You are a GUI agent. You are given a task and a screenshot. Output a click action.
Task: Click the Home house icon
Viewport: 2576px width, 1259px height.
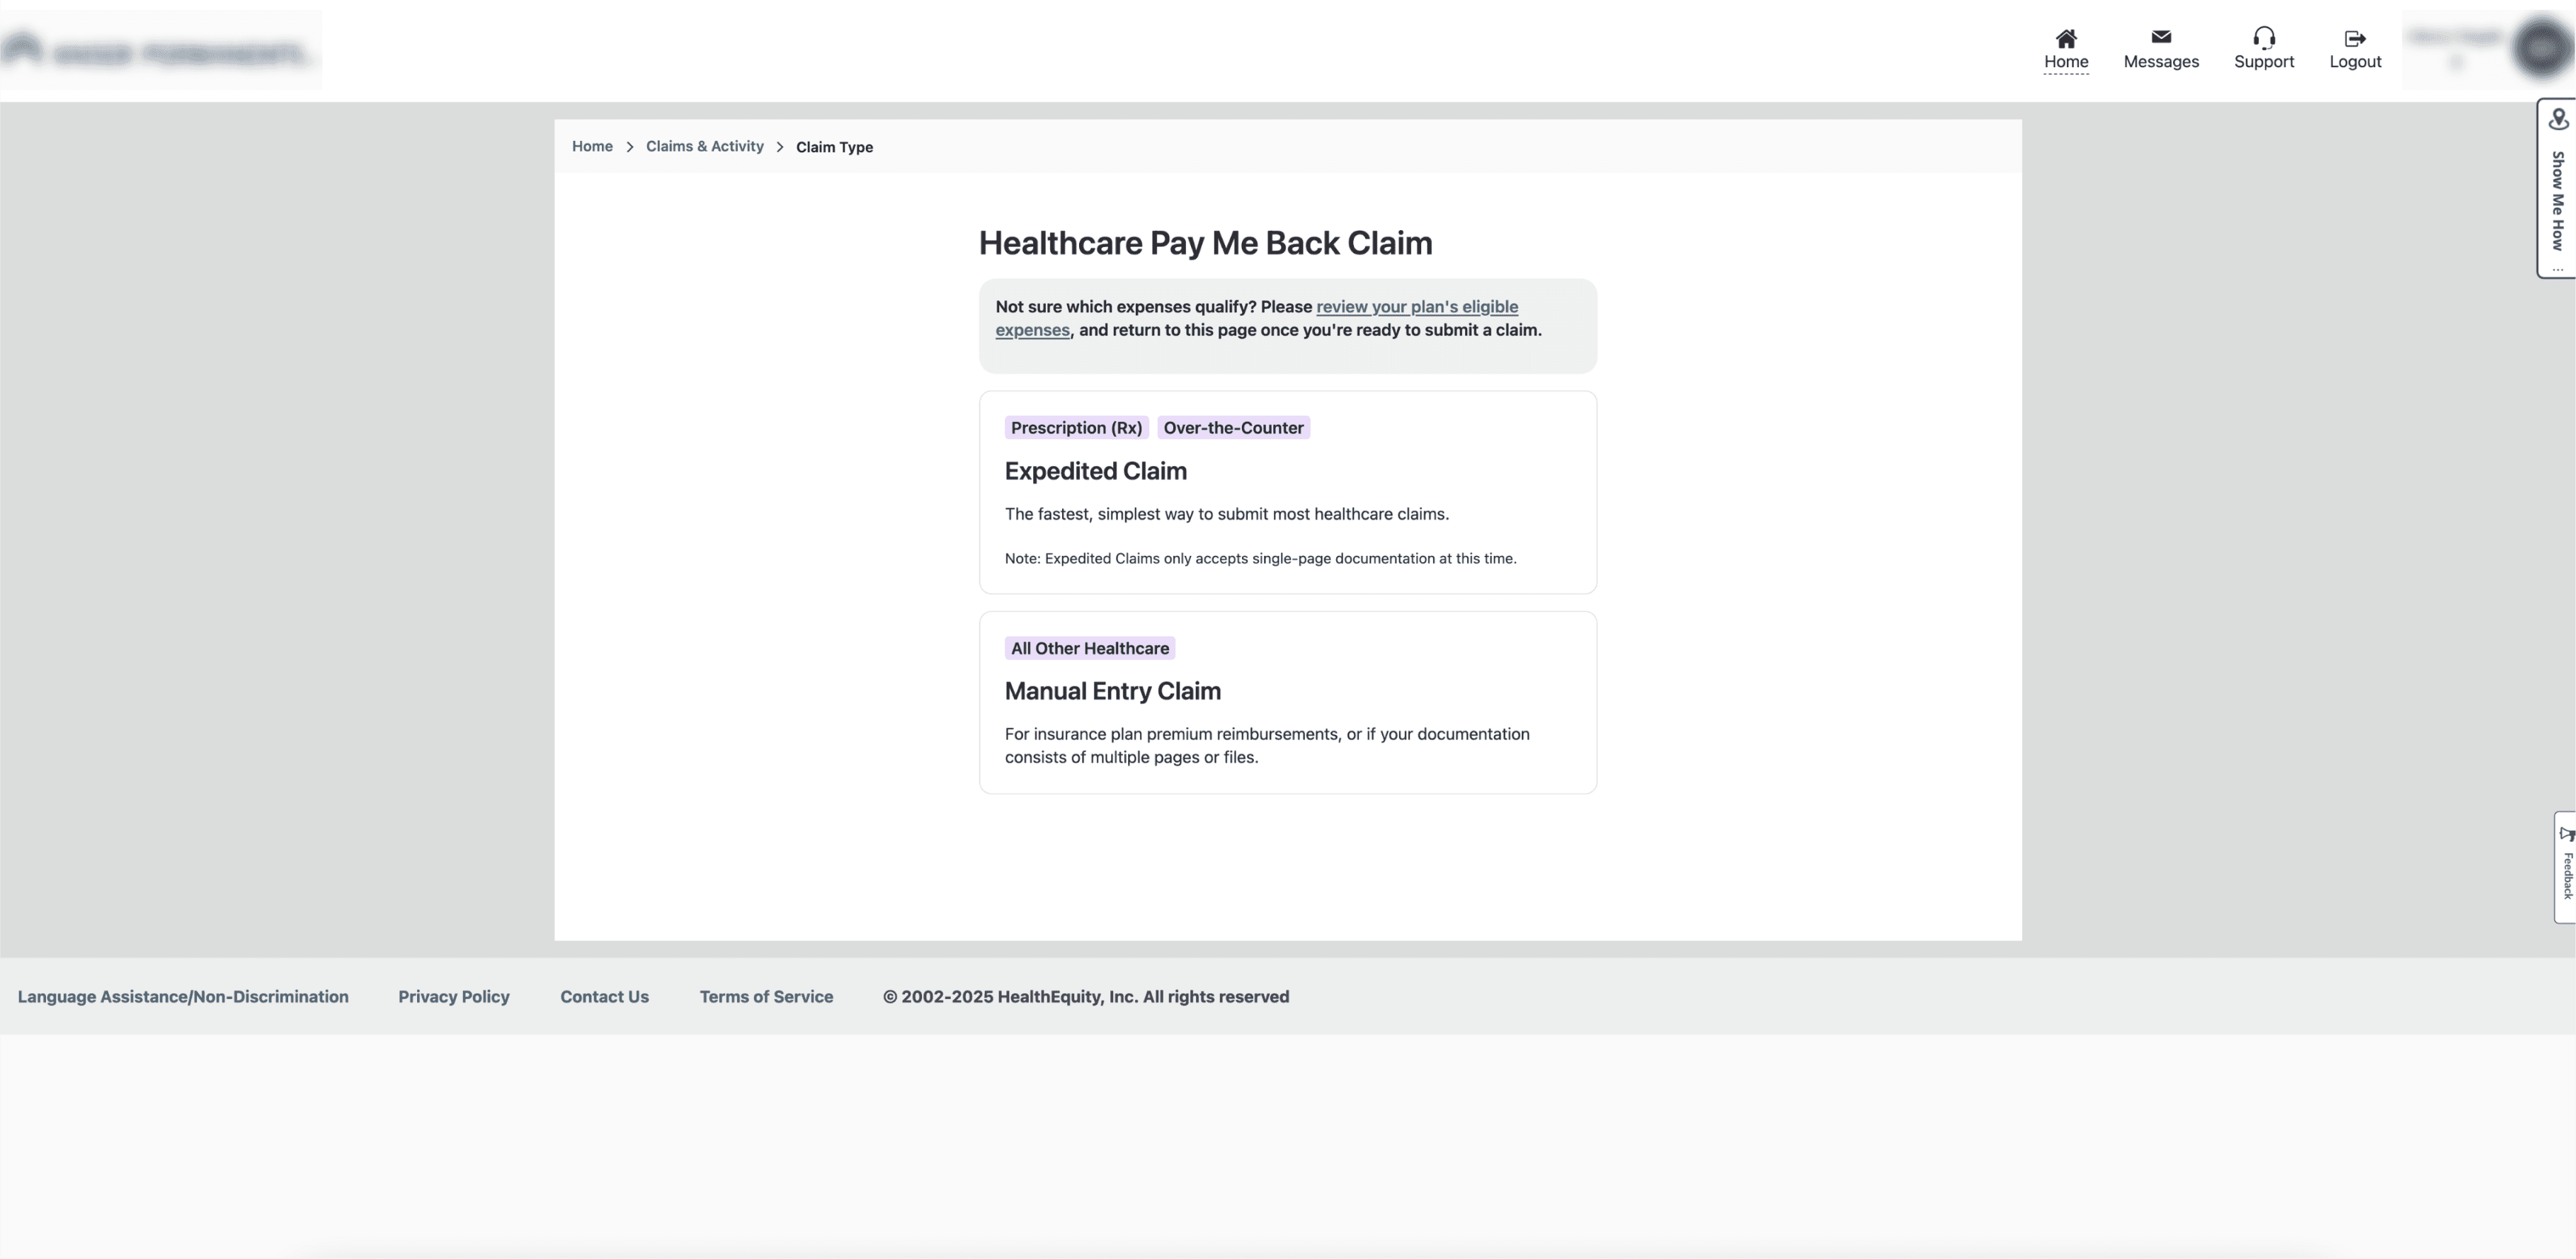(x=2065, y=38)
